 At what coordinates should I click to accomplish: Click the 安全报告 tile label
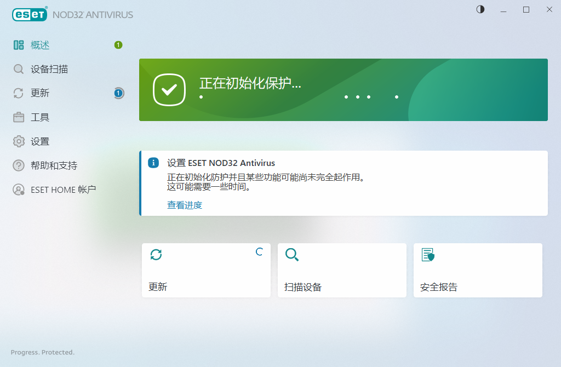[x=439, y=287]
